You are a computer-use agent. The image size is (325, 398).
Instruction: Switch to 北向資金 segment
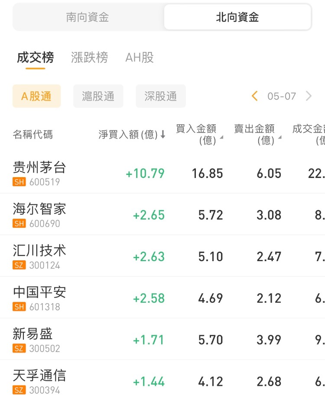click(237, 17)
